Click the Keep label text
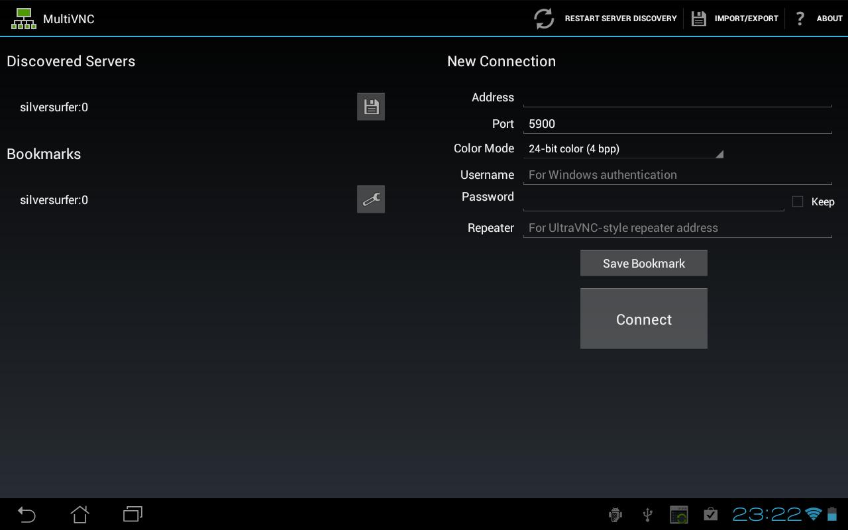This screenshot has height=530, width=848. (823, 201)
